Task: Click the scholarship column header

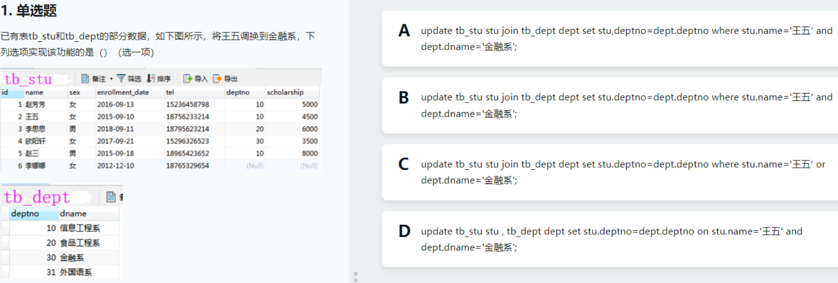Action: point(285,92)
